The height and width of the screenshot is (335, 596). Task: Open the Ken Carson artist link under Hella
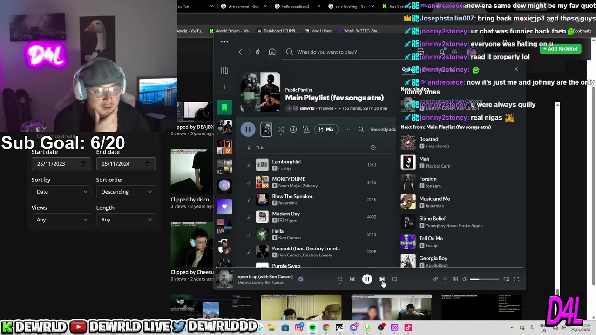[x=290, y=238]
